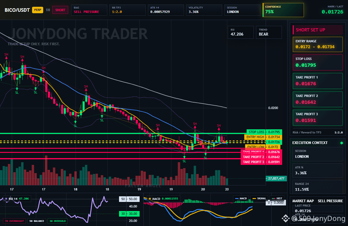Open the BIAS SELL PRESSURE card
This screenshot has height=226, width=348.
(89, 10)
